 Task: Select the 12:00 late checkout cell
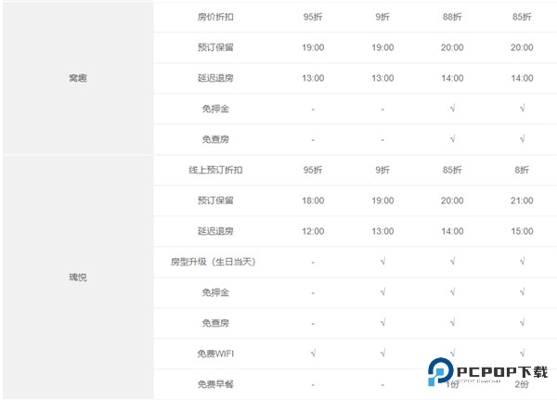[313, 231]
